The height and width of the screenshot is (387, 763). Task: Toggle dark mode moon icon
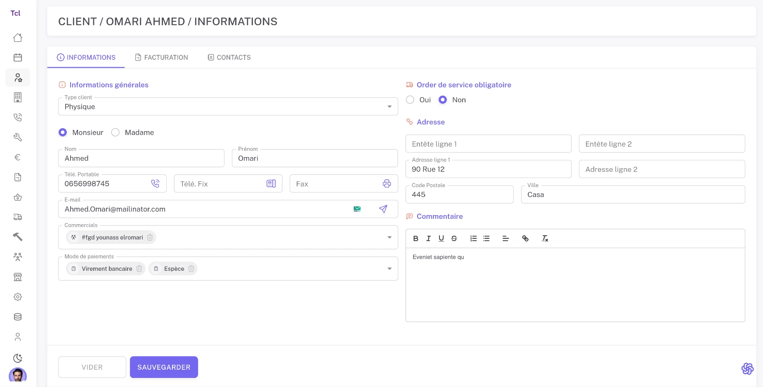click(18, 358)
